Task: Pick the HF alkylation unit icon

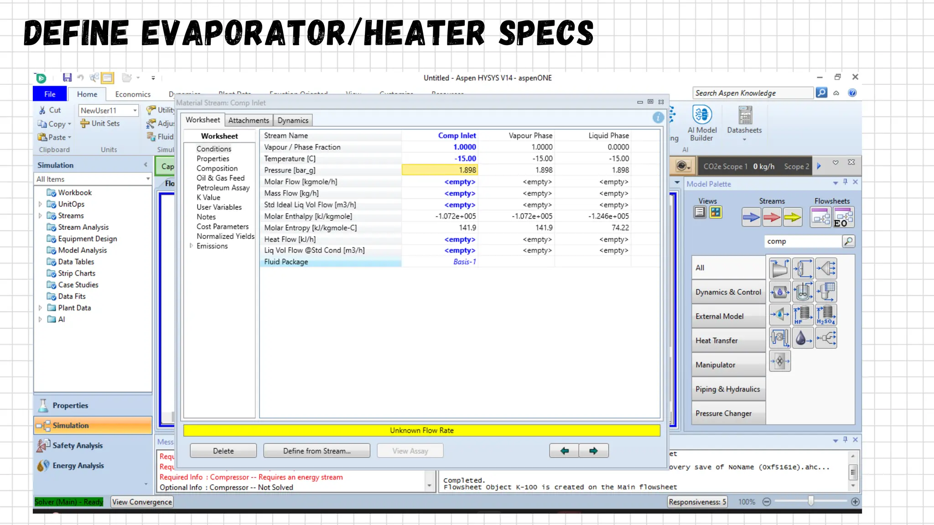Action: [x=803, y=315]
